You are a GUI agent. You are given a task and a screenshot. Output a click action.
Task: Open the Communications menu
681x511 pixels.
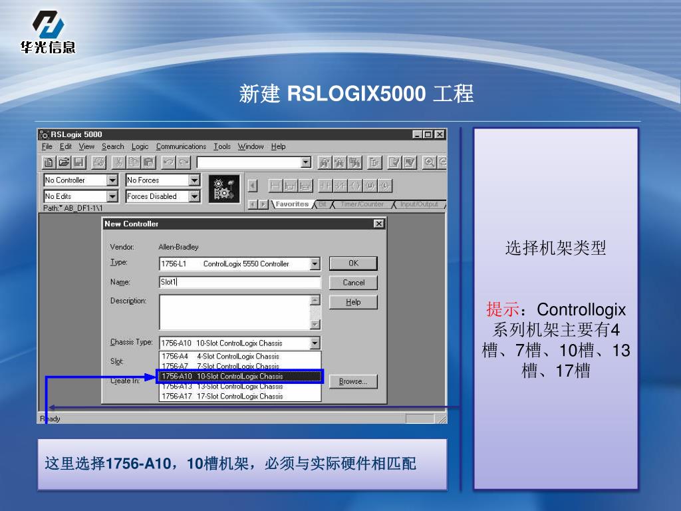tap(181, 146)
